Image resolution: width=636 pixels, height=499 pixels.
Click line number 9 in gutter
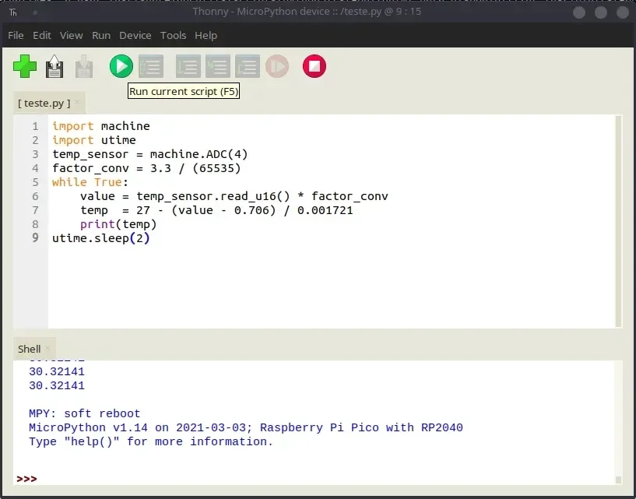35,238
